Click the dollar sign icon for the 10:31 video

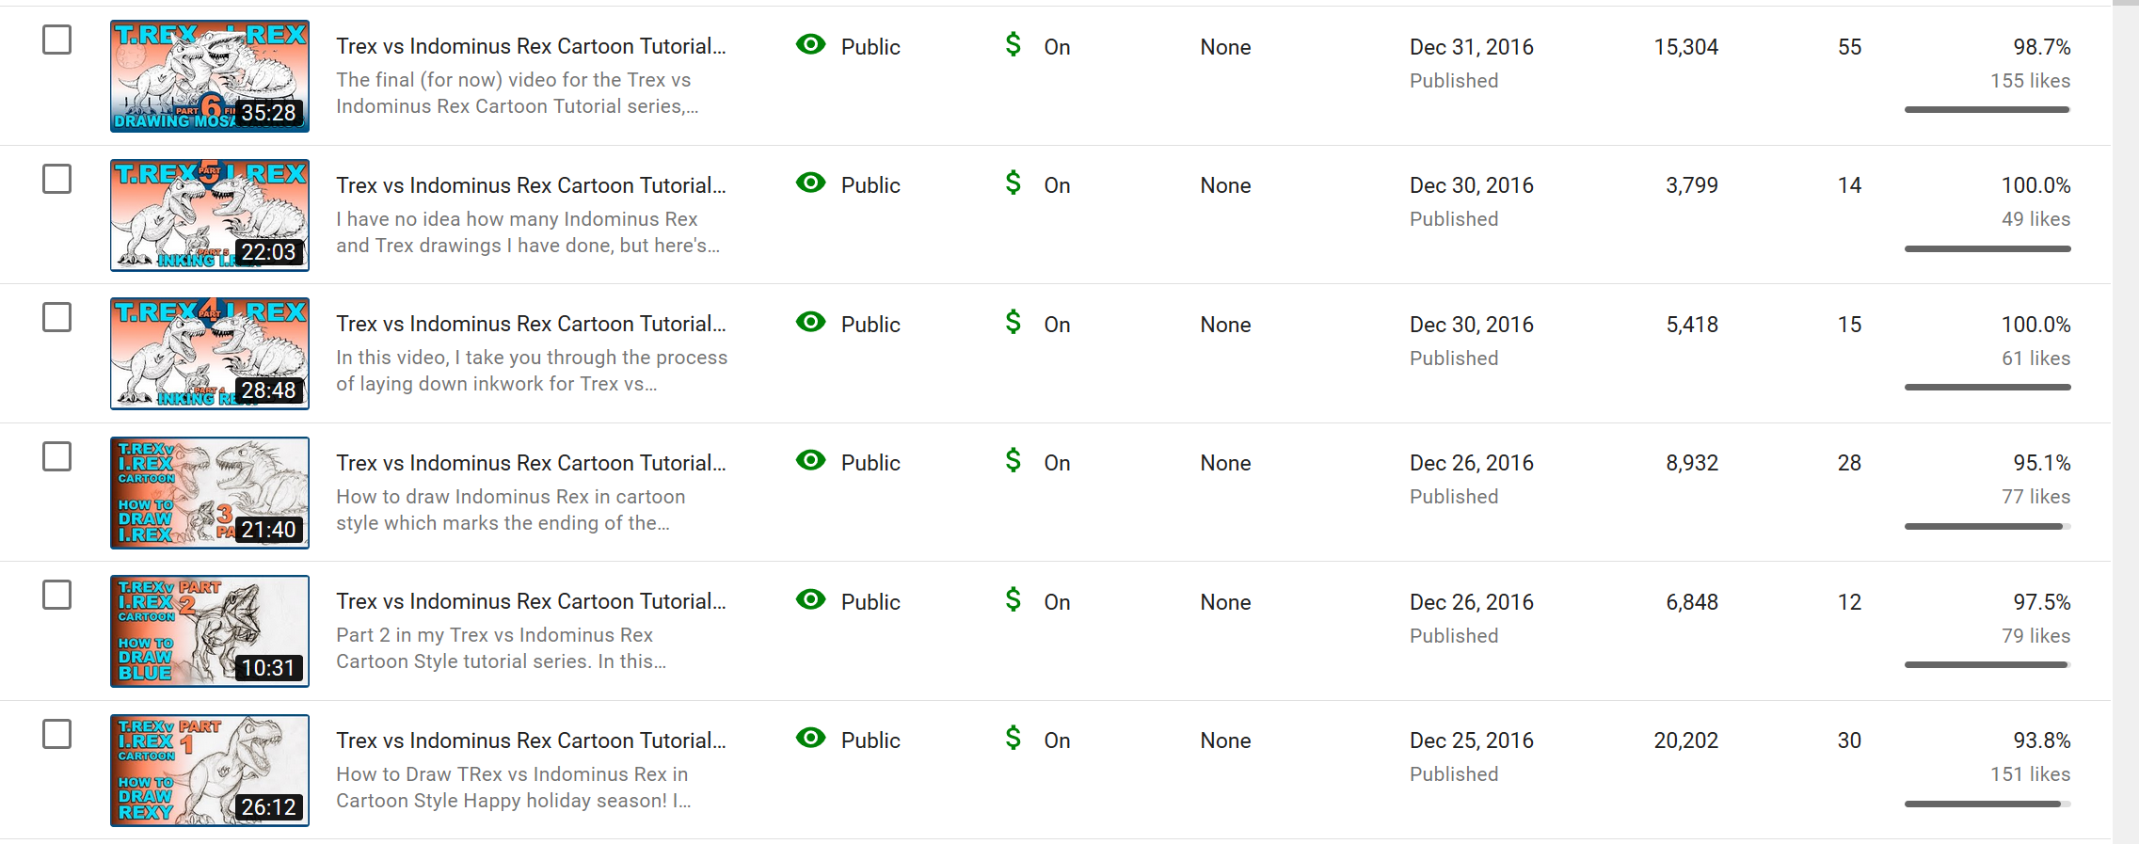tap(1013, 599)
